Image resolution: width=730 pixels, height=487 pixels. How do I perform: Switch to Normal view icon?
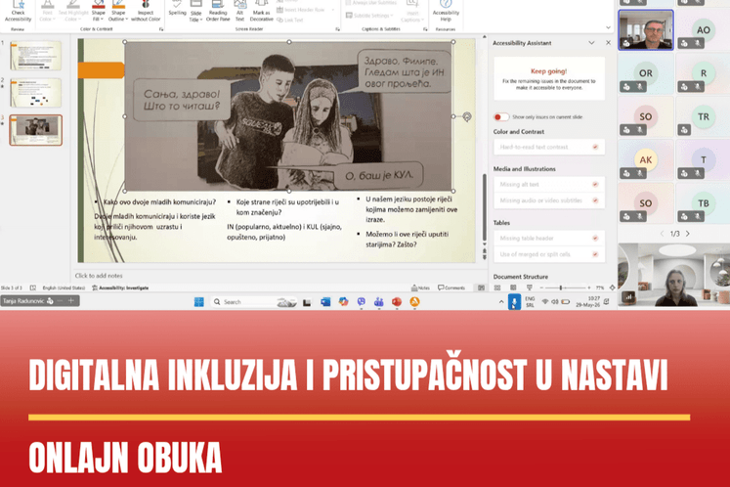482,288
